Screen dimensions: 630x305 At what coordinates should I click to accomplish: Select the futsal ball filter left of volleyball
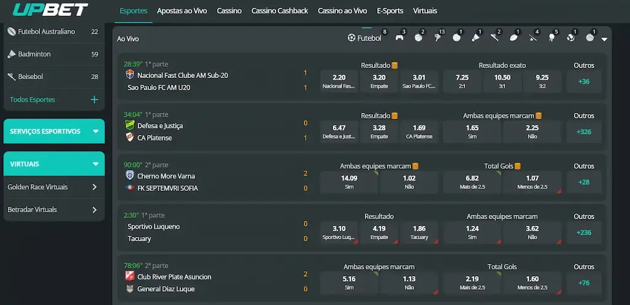[x=570, y=37]
